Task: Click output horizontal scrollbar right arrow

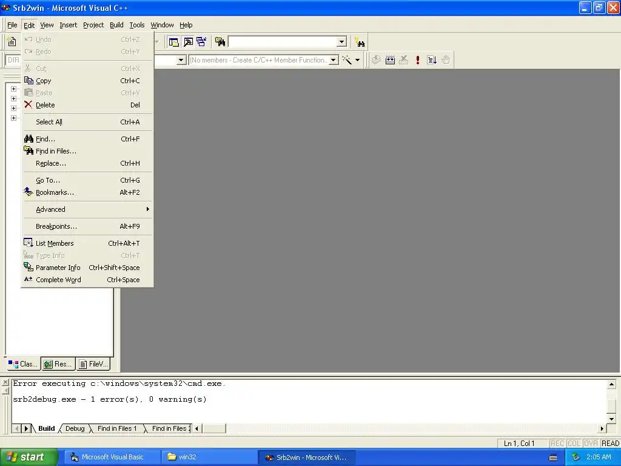Action: click(x=602, y=428)
